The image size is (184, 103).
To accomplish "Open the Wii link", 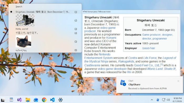I will coord(129,72).
